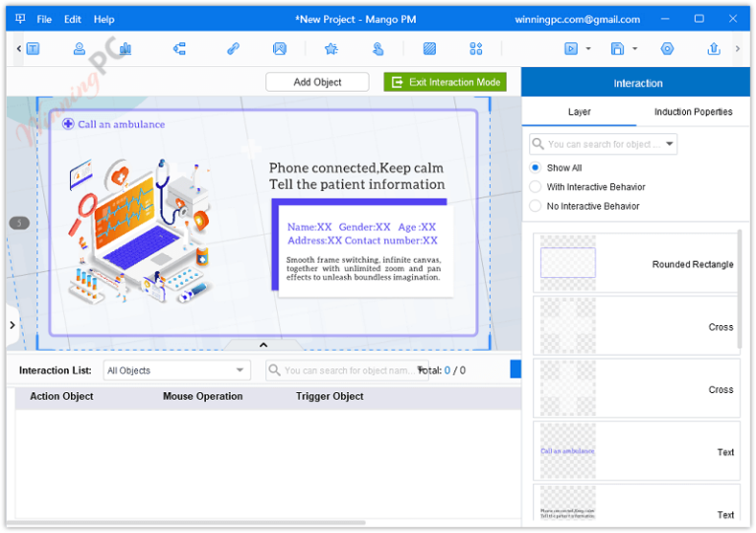Click the publish upload icon
This screenshot has width=756, height=533.
pos(714,48)
